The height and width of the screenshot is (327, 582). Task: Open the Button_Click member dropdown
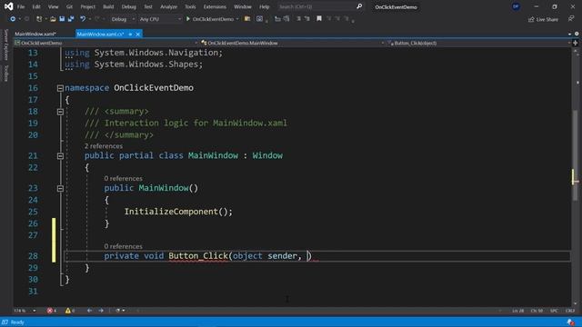click(479, 43)
